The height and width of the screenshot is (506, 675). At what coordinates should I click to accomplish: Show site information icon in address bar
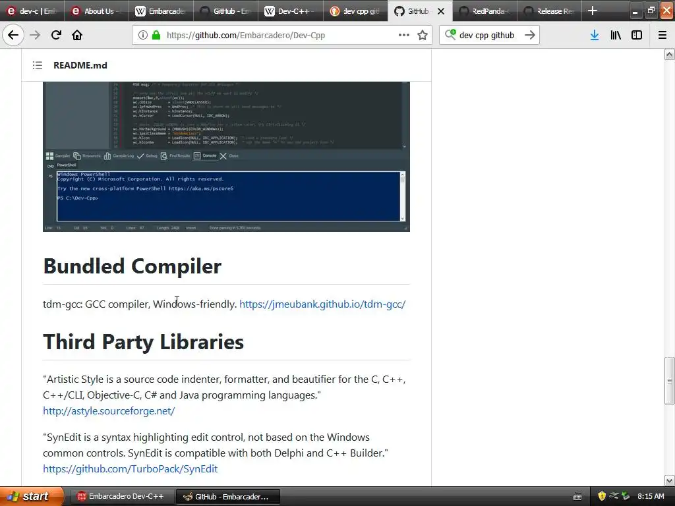pos(143,36)
